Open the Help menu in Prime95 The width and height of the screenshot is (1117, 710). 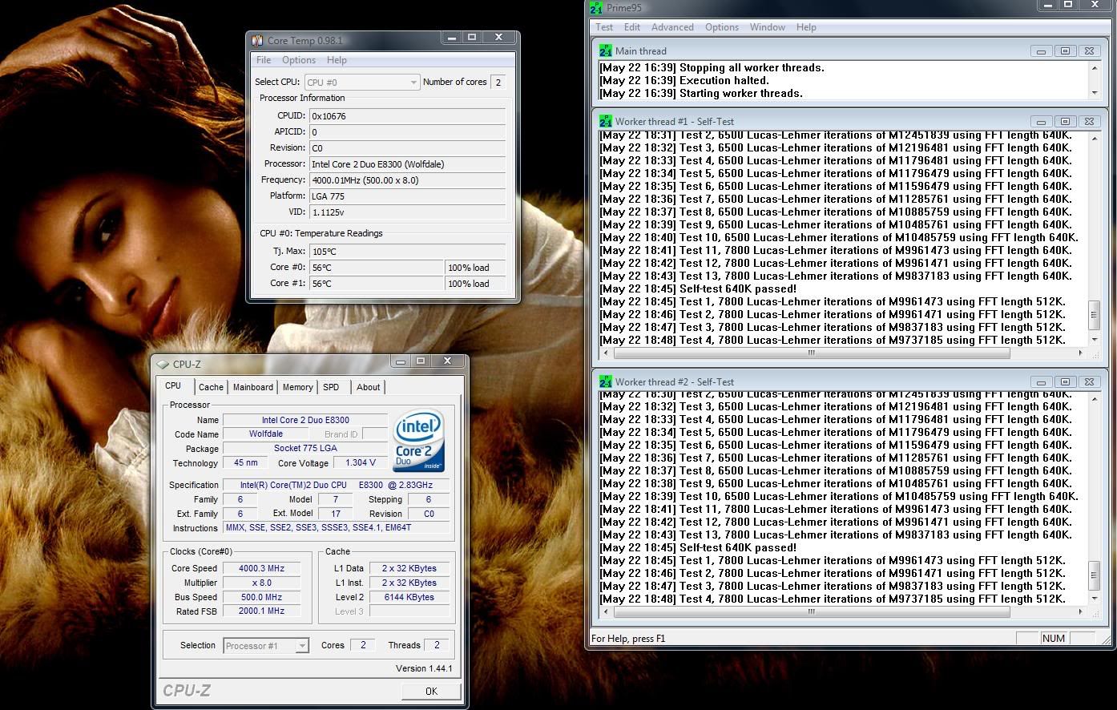click(806, 27)
